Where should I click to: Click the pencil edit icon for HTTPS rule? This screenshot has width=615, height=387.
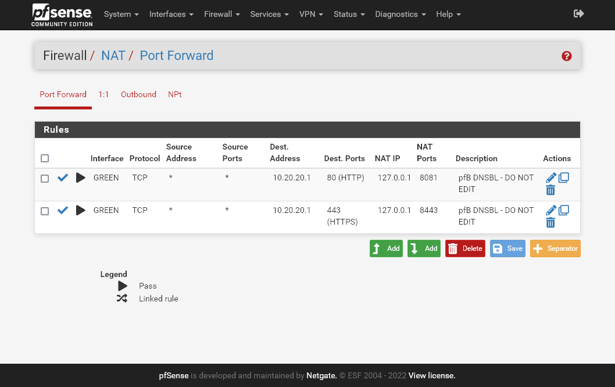(x=551, y=211)
